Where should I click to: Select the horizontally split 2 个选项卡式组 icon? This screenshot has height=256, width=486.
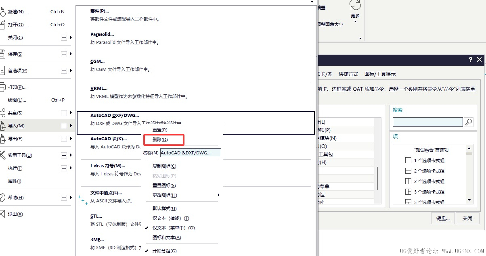[x=408, y=171]
